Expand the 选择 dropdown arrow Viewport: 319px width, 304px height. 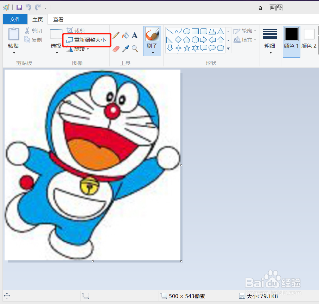[x=57, y=53]
